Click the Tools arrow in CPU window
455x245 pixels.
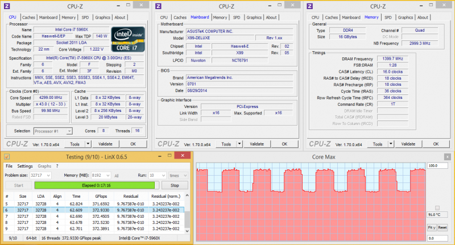pyautogui.click(x=87, y=144)
